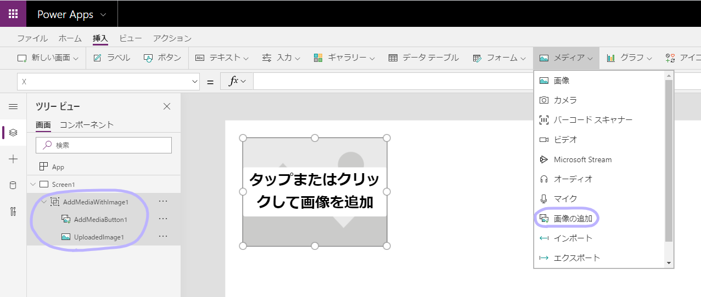Image resolution: width=701 pixels, height=297 pixels.
Task: Choose カメラ from the media menu
Action: [x=565, y=100]
